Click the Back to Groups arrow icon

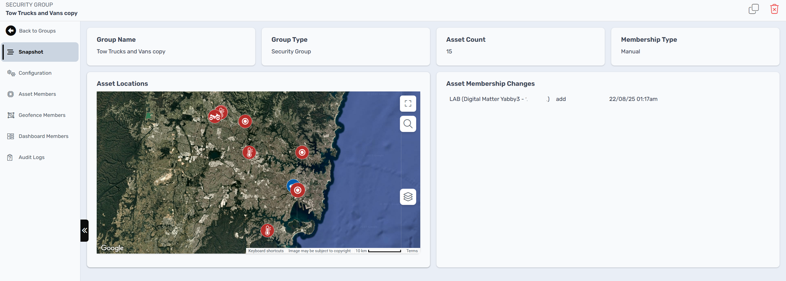[11, 31]
